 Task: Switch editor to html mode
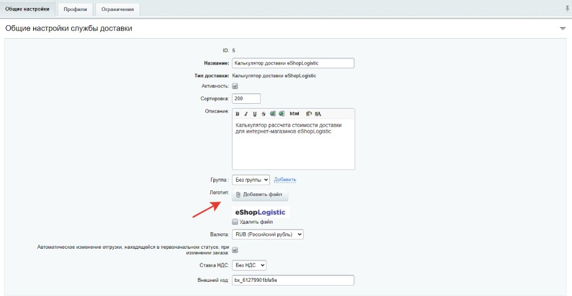[295, 114]
